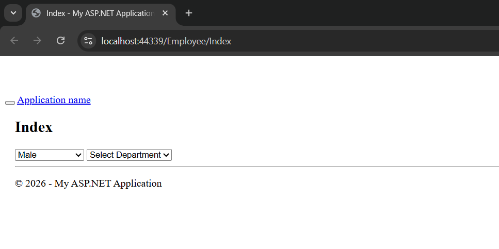Image resolution: width=499 pixels, height=249 pixels.
Task: Select the Index - My ASP.NET Application tab
Action: coord(99,13)
